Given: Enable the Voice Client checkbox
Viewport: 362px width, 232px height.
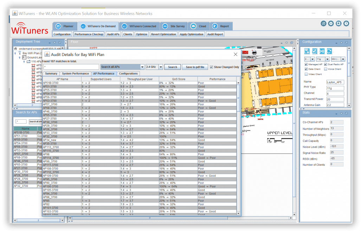Looking at the screenshot, I should pos(325,69).
